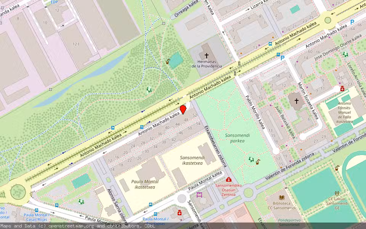Click the Paula Montal ikastetxea label
Viewport: 366px width, 229px height.
point(145,184)
